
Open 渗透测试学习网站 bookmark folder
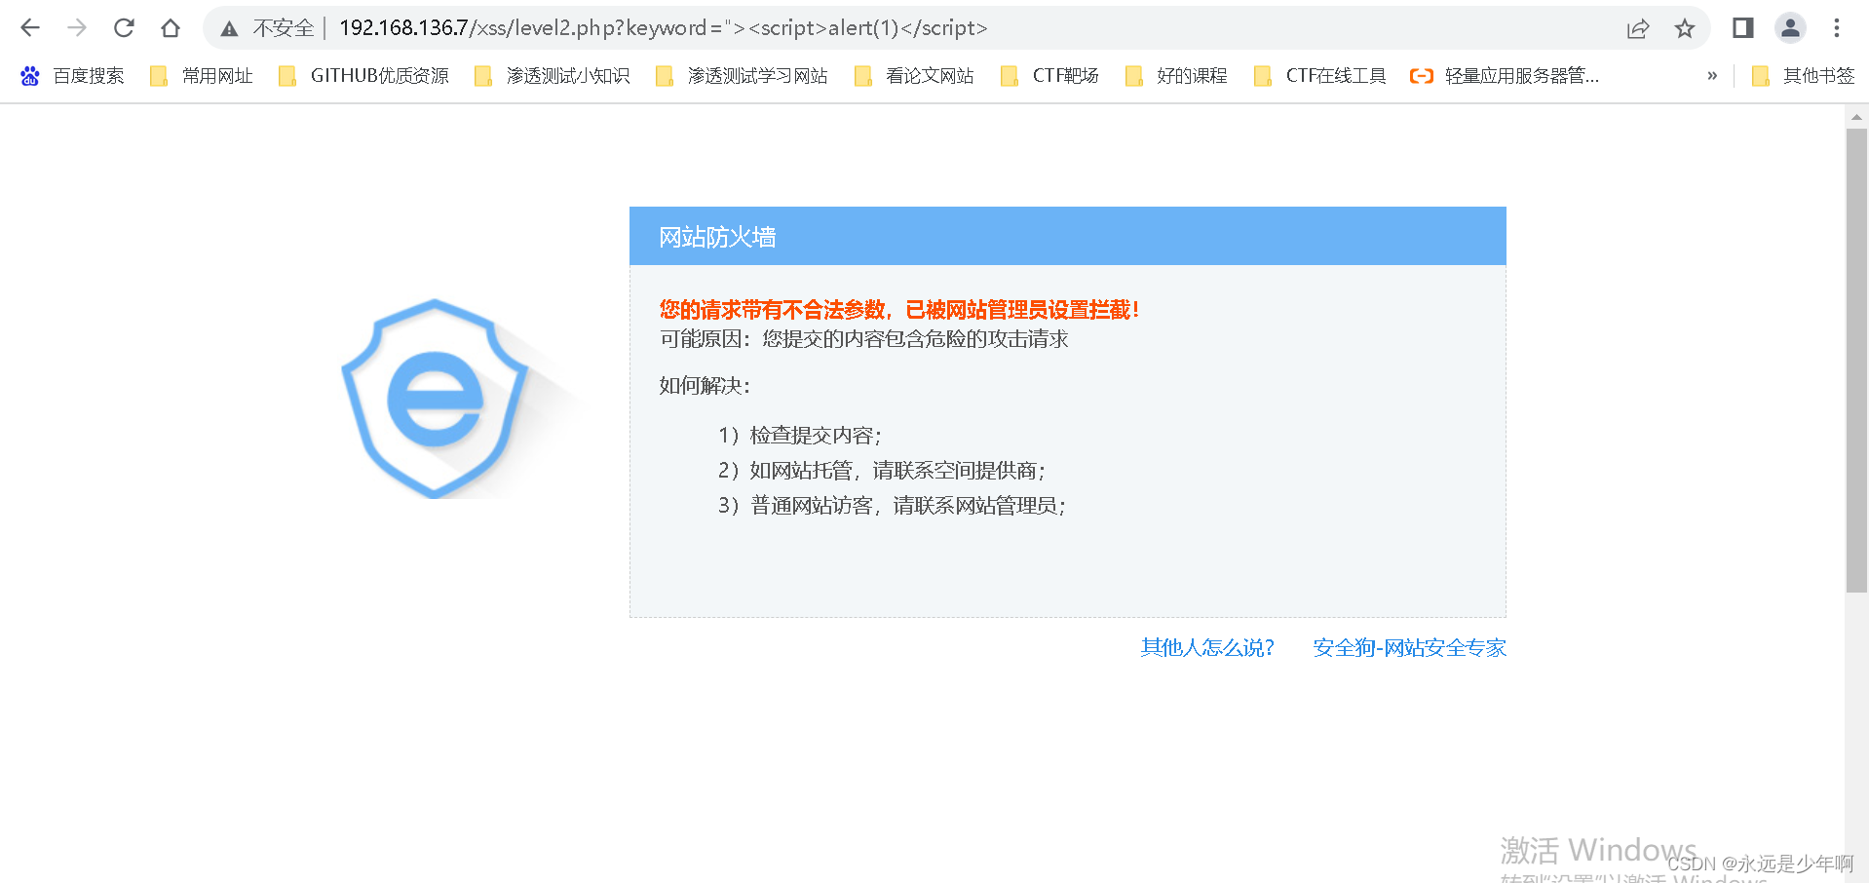click(742, 76)
